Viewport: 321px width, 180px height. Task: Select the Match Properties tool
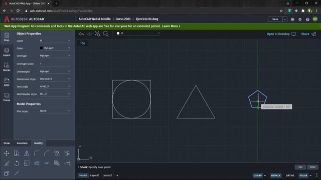tap(57, 163)
